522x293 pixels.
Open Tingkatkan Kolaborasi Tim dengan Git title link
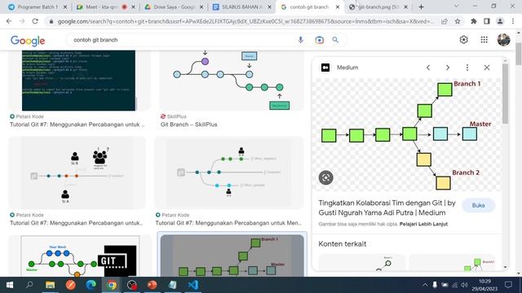click(387, 208)
